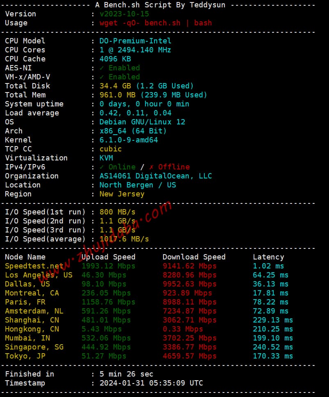
Task: Select the Speedtest.net node name
Action: (x=34, y=266)
